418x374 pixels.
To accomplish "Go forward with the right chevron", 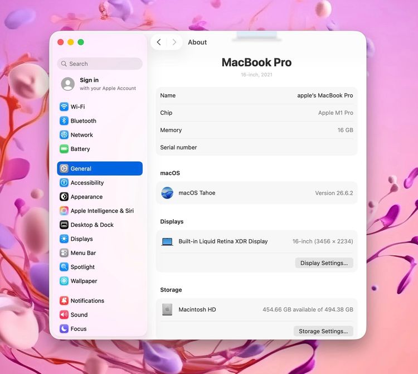I will pos(174,42).
